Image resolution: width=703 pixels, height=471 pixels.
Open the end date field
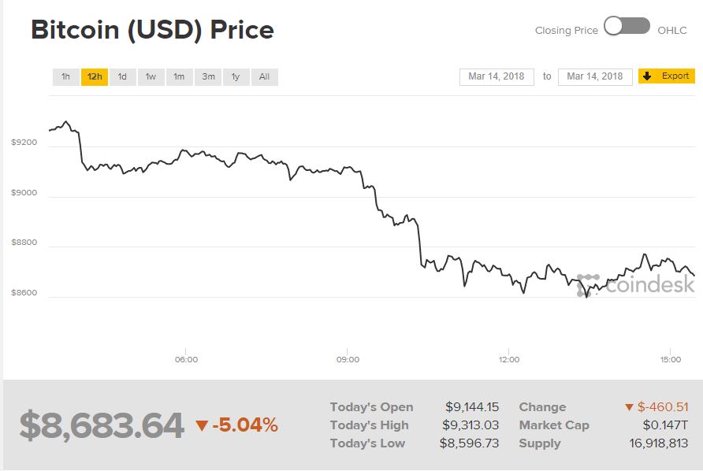point(595,76)
